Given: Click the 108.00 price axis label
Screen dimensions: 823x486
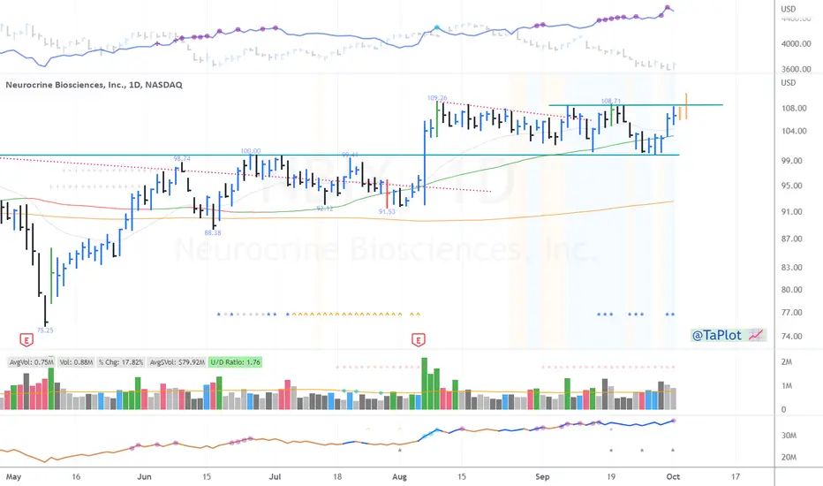Looking at the screenshot, I should (x=794, y=108).
